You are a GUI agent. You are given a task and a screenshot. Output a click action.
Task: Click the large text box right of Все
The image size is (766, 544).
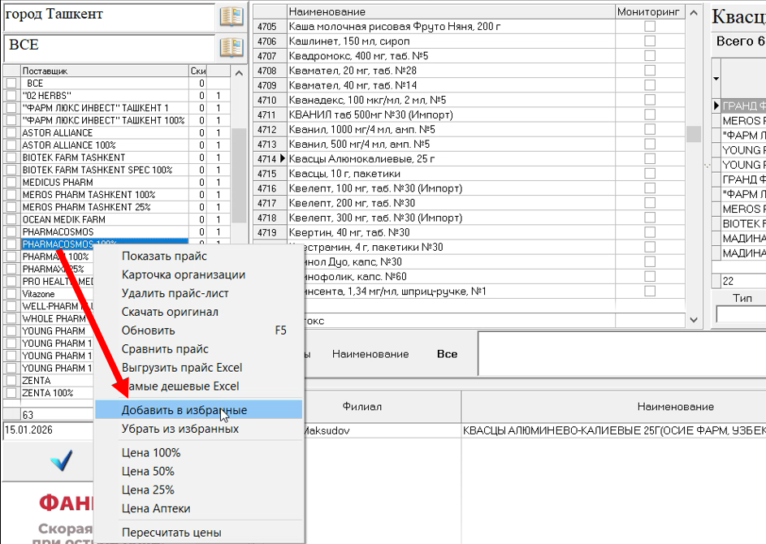(x=621, y=353)
